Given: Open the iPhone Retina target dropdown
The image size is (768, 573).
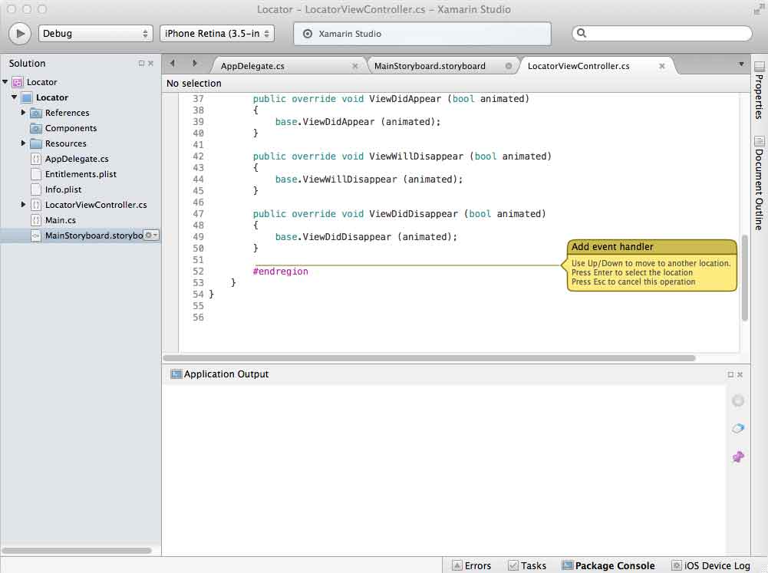Looking at the screenshot, I should click(217, 33).
